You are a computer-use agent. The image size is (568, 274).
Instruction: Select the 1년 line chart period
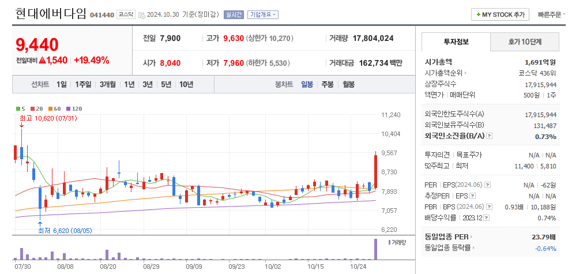[129, 84]
